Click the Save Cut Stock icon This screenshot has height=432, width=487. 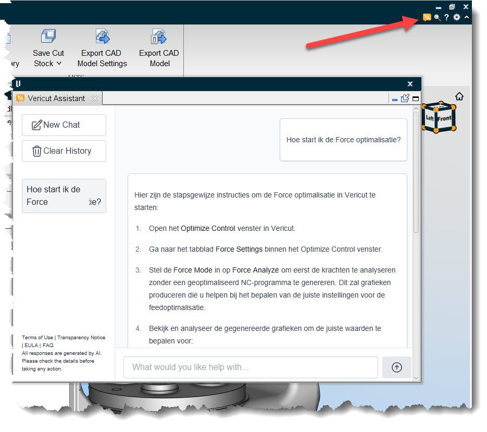[48, 37]
